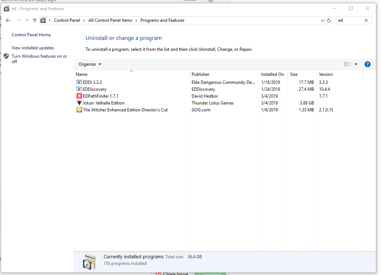This screenshot has height=275, width=381.
Task: Click the installed programs icon in details pane
Action: point(89,262)
